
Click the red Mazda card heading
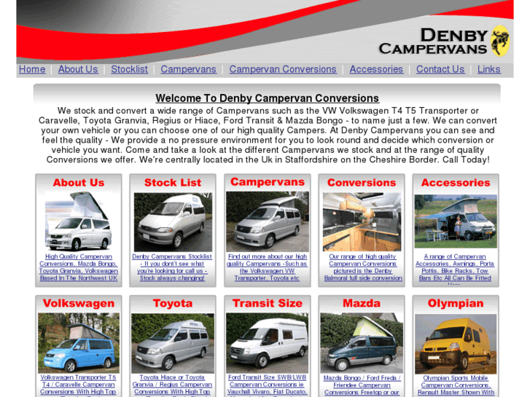[362, 304]
